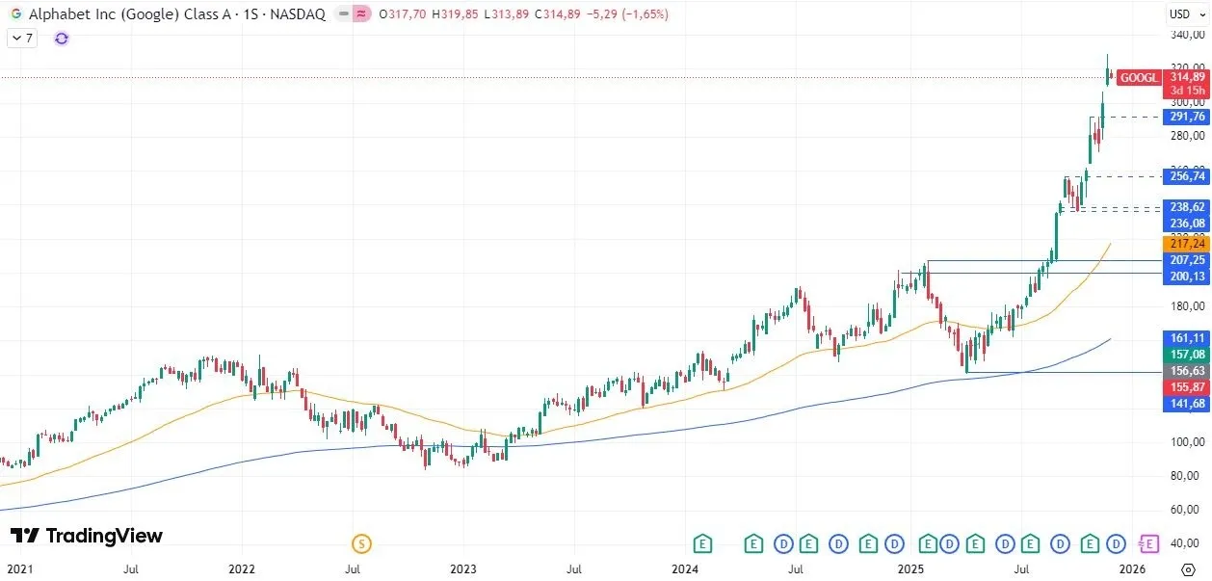Click the red GOOGL price label on the scale
Screen dimensions: 1212x581
coord(1138,78)
